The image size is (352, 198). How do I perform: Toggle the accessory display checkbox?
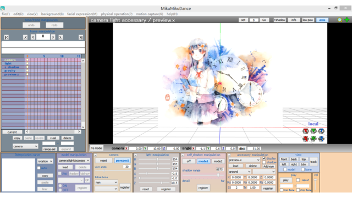click(264, 158)
